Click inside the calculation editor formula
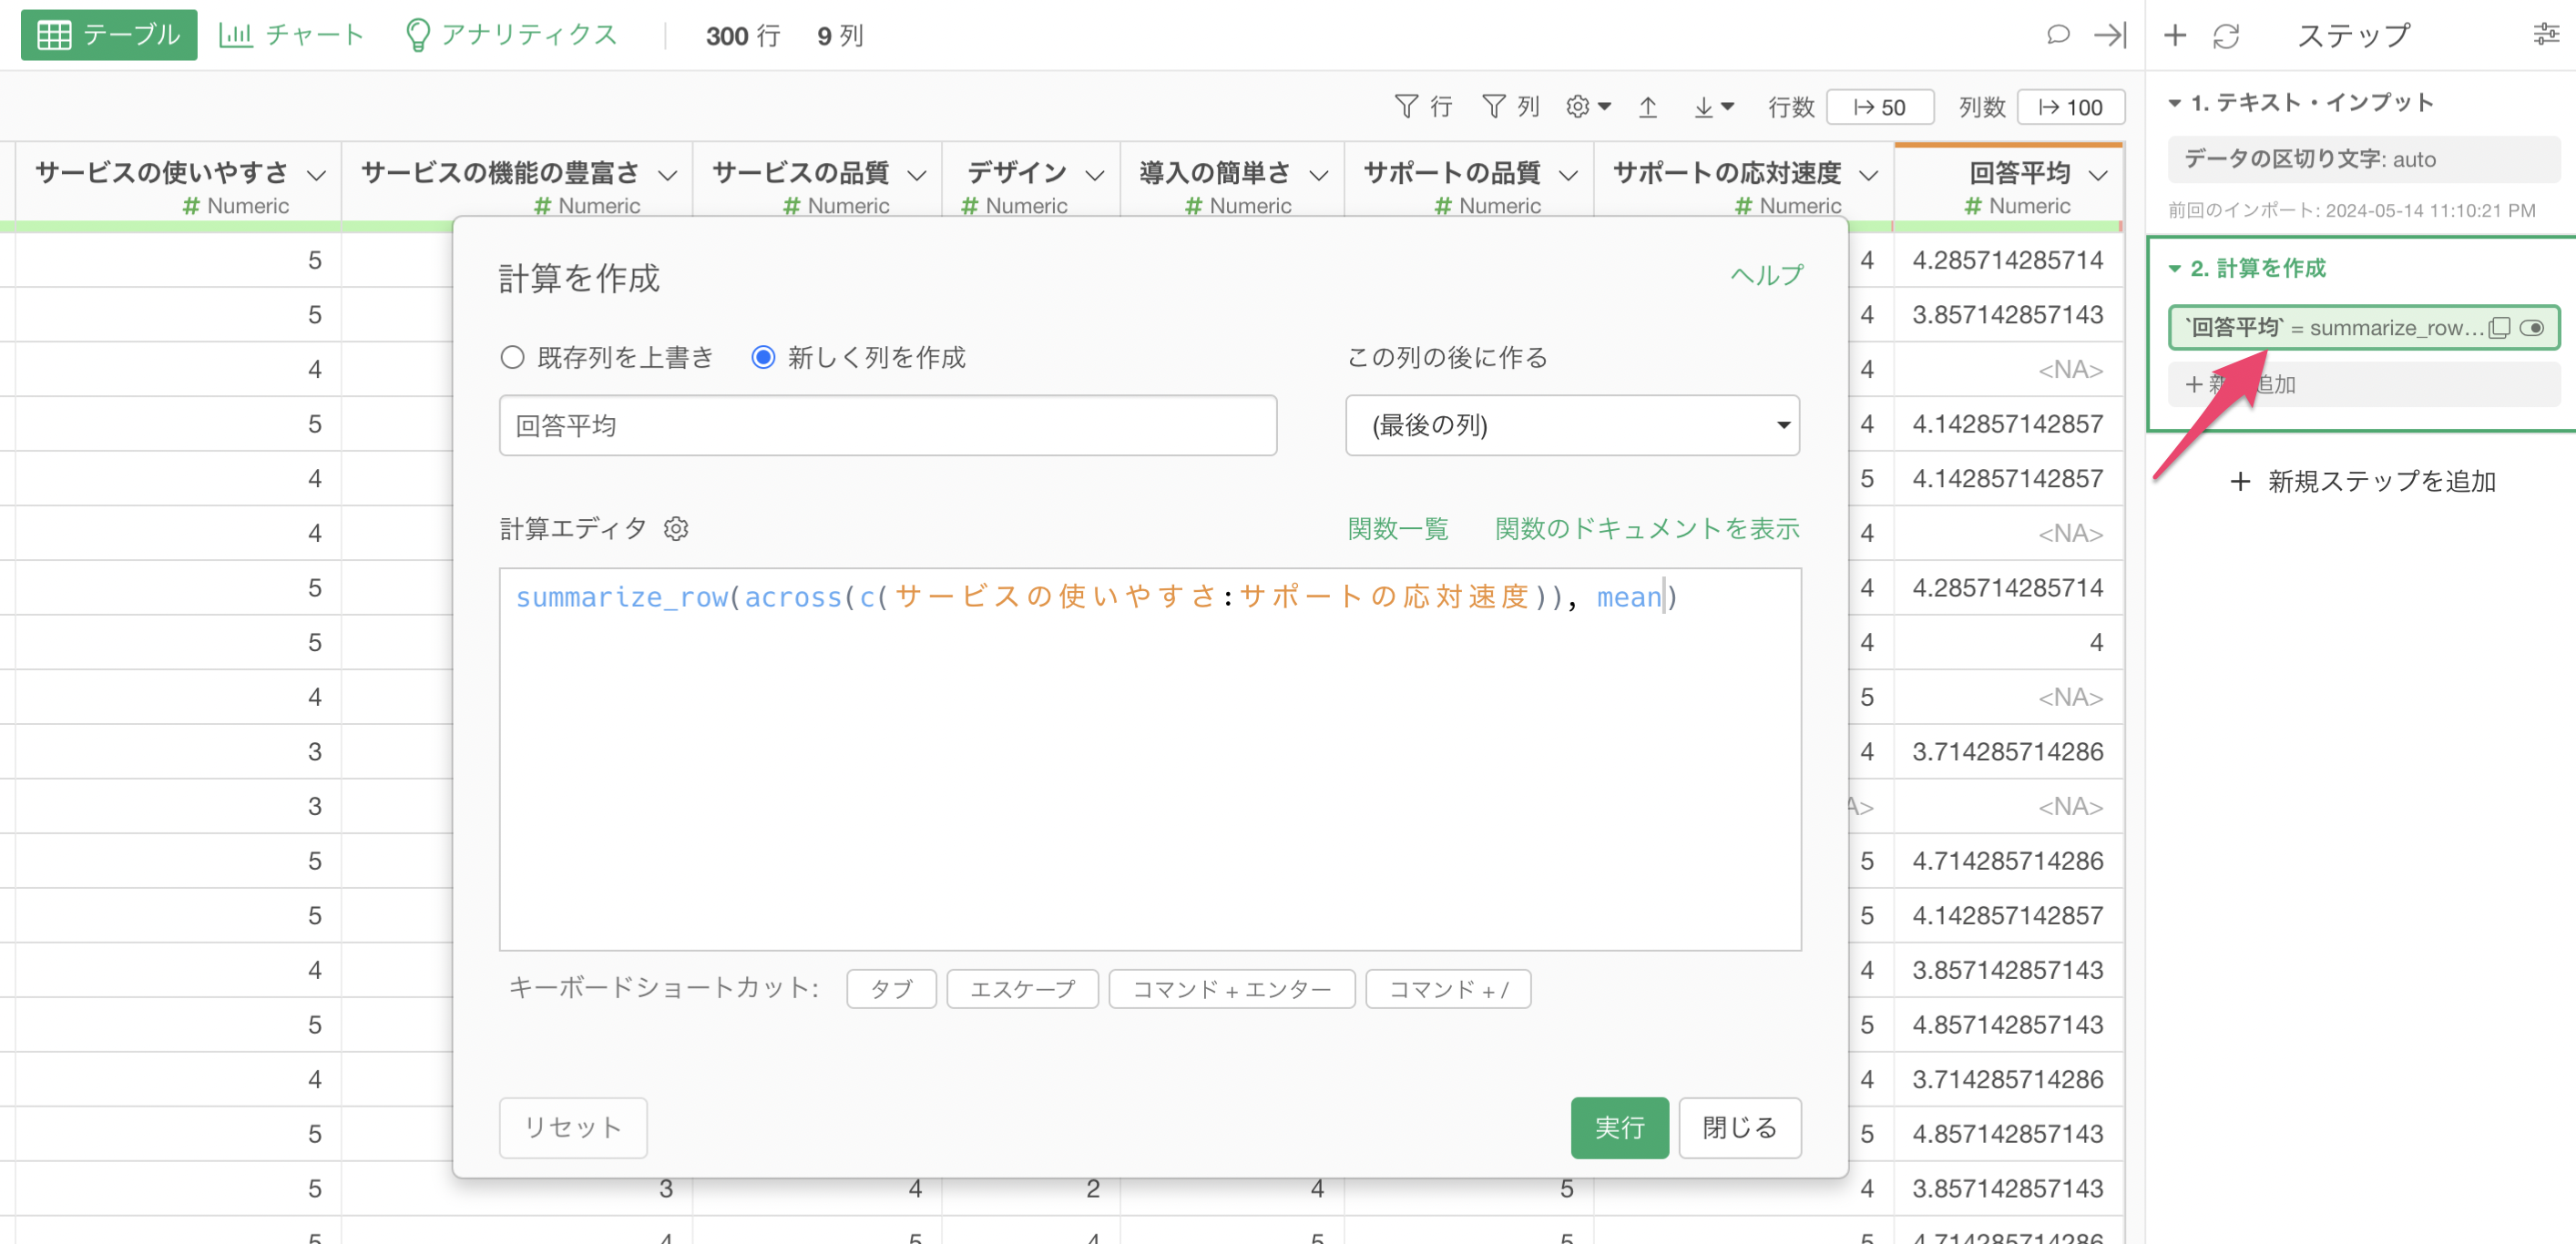 (1149, 758)
